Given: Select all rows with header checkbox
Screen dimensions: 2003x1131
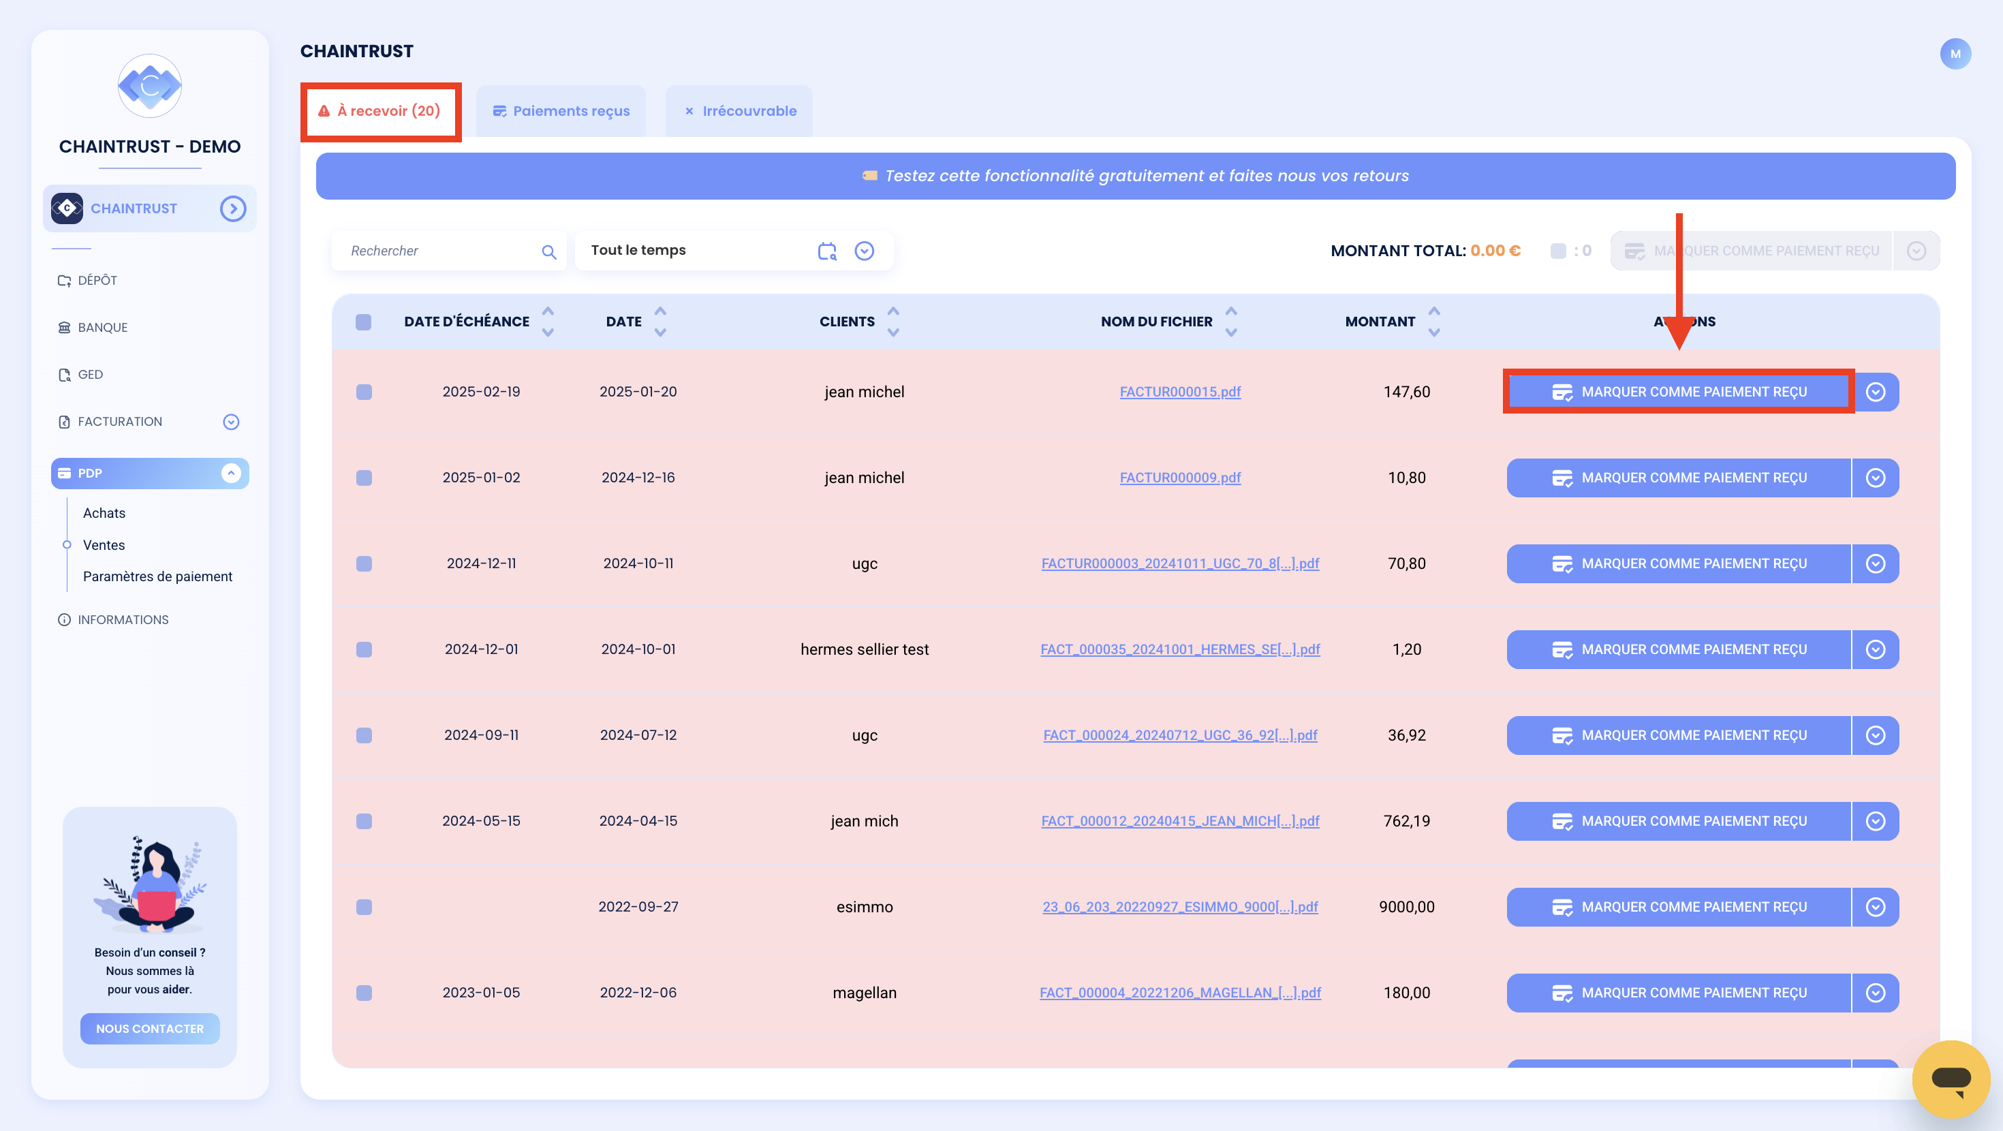Looking at the screenshot, I should pyautogui.click(x=363, y=322).
